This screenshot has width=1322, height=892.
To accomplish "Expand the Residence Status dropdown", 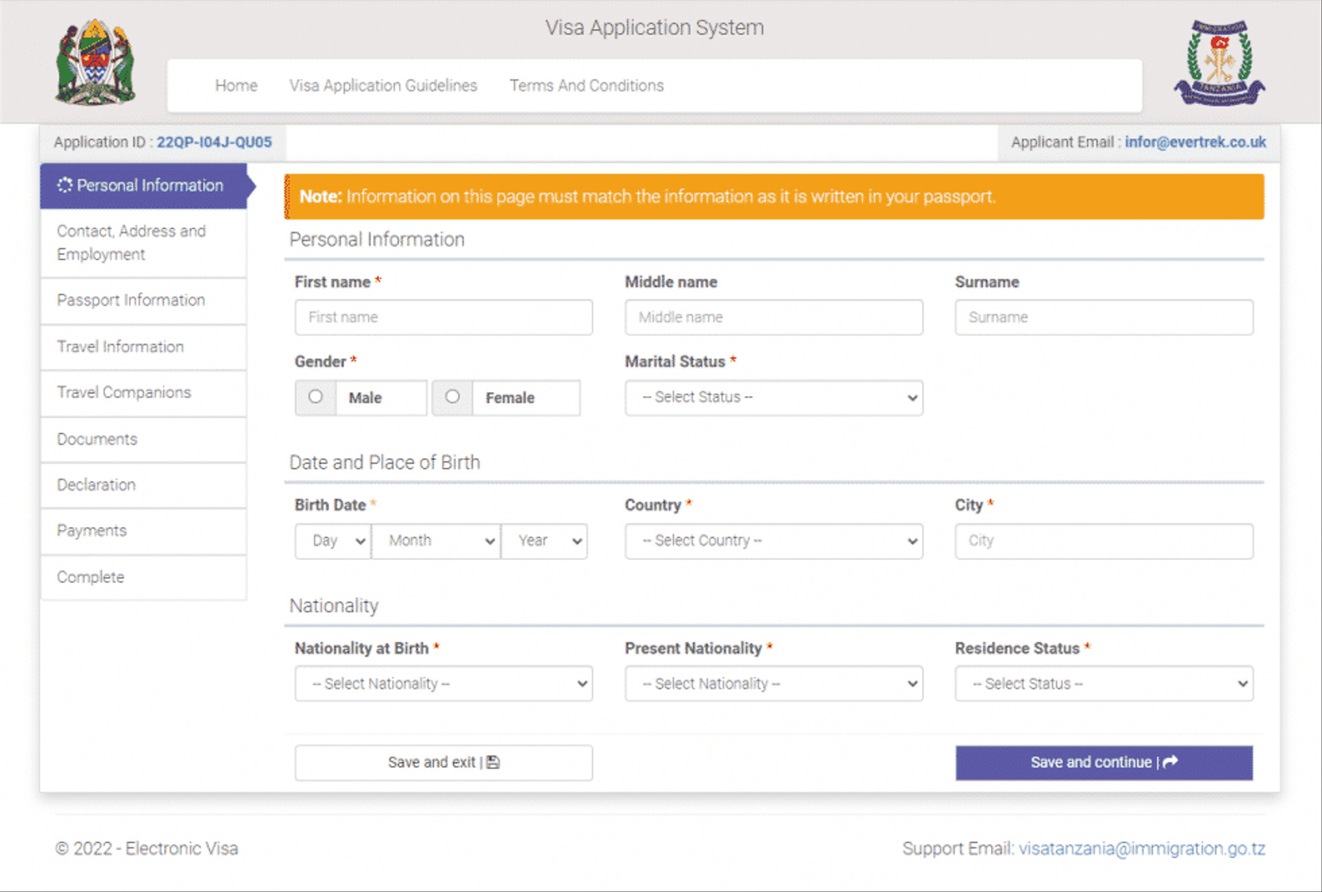I will point(1104,683).
